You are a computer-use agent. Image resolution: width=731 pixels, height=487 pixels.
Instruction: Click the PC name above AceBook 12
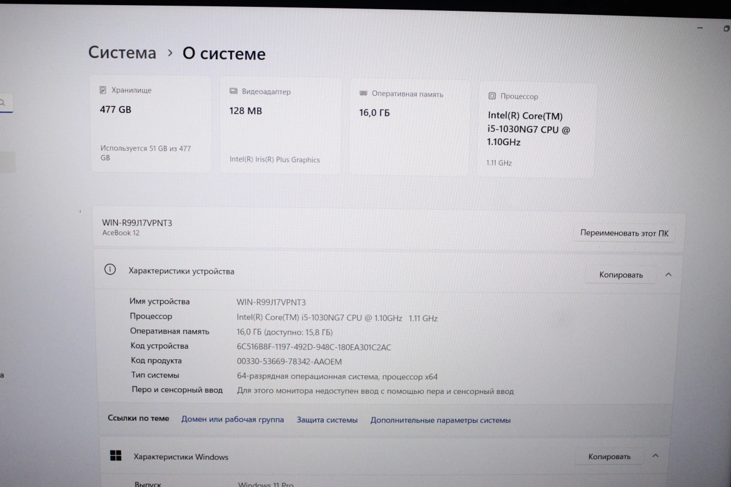pyautogui.click(x=137, y=223)
